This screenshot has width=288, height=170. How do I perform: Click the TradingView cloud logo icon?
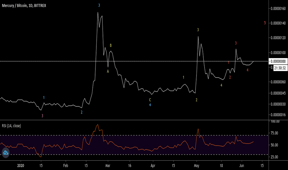[x=6, y=153]
